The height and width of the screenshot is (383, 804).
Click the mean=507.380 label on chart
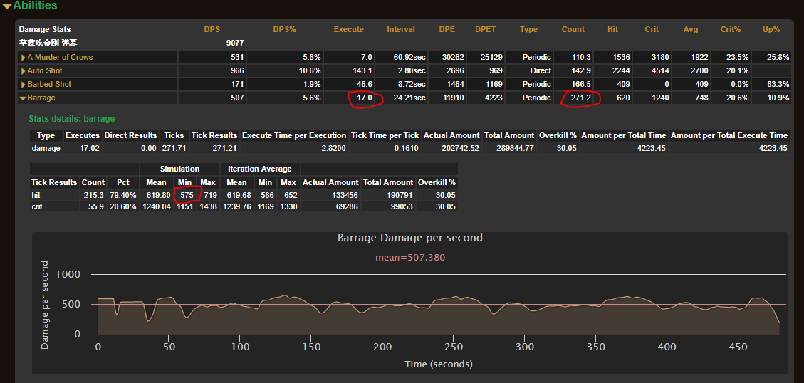coord(409,257)
